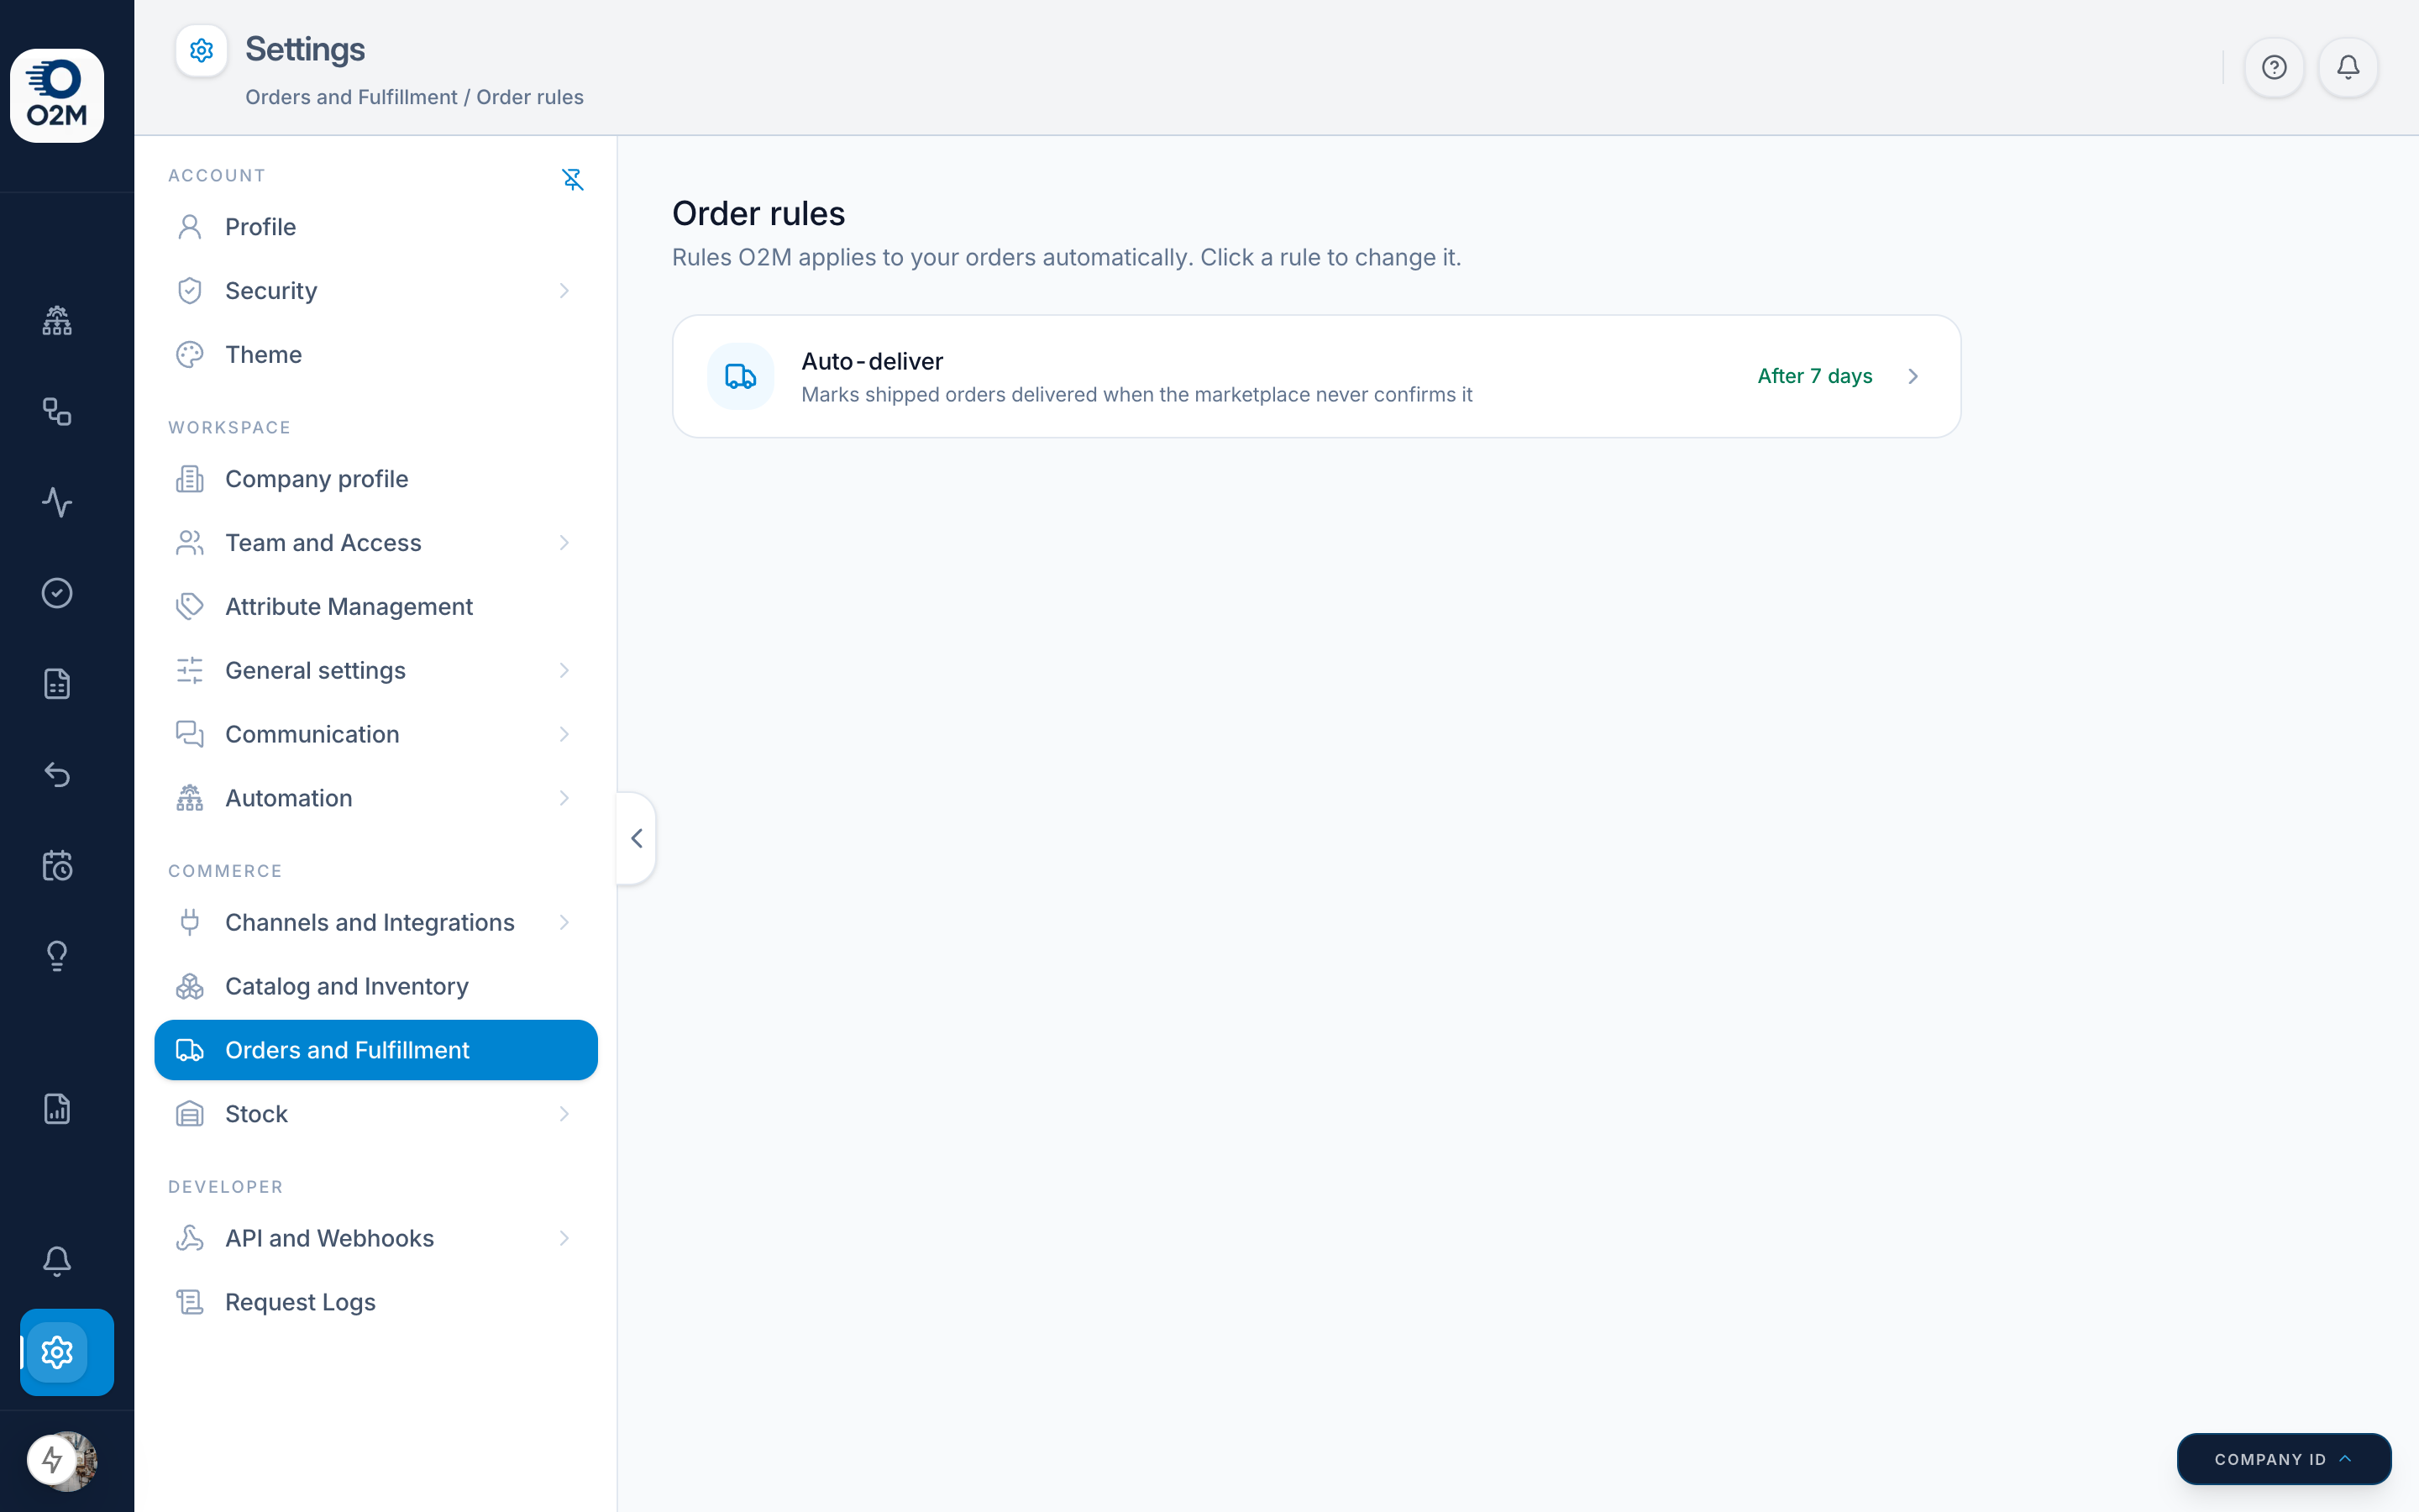Expand the Automation settings section
The image size is (2419, 1512).
click(375, 798)
